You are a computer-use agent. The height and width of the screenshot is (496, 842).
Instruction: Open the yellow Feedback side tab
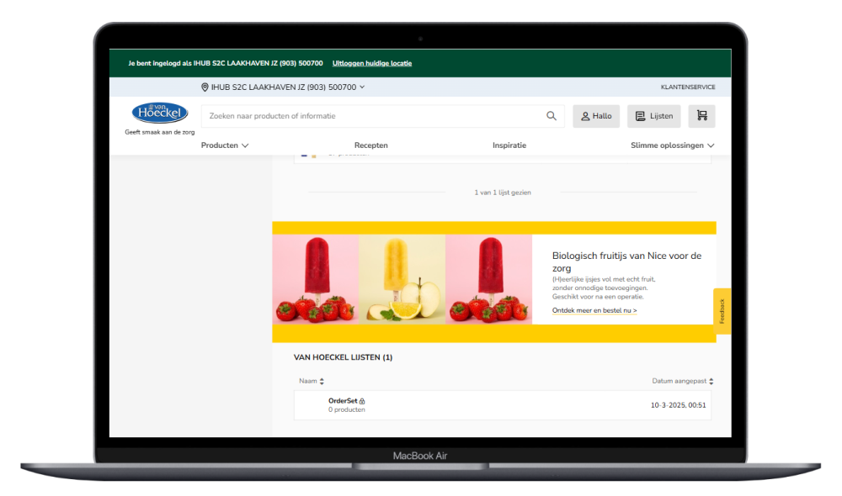[722, 311]
